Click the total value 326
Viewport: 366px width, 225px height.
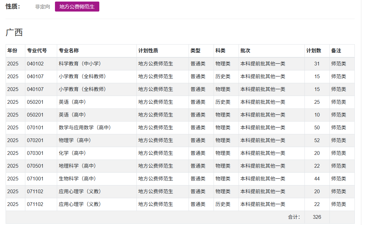(x=317, y=217)
